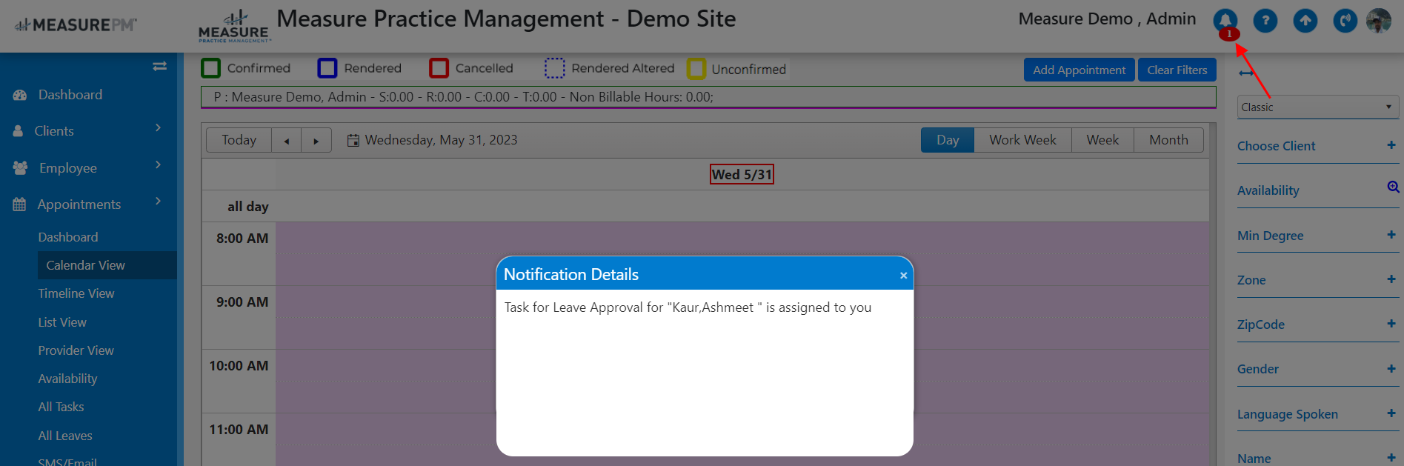
Task: Expand Choose Client filter plus icon
Action: 1391,145
